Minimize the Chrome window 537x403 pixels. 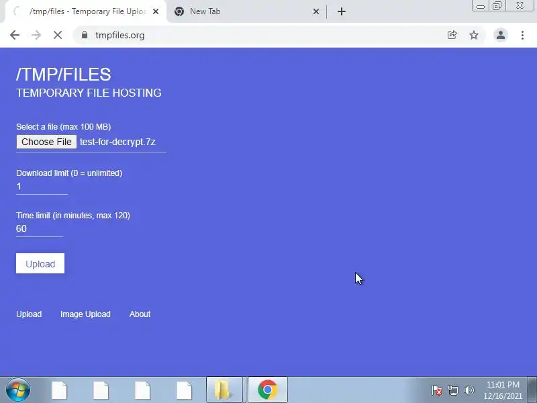coord(480,6)
